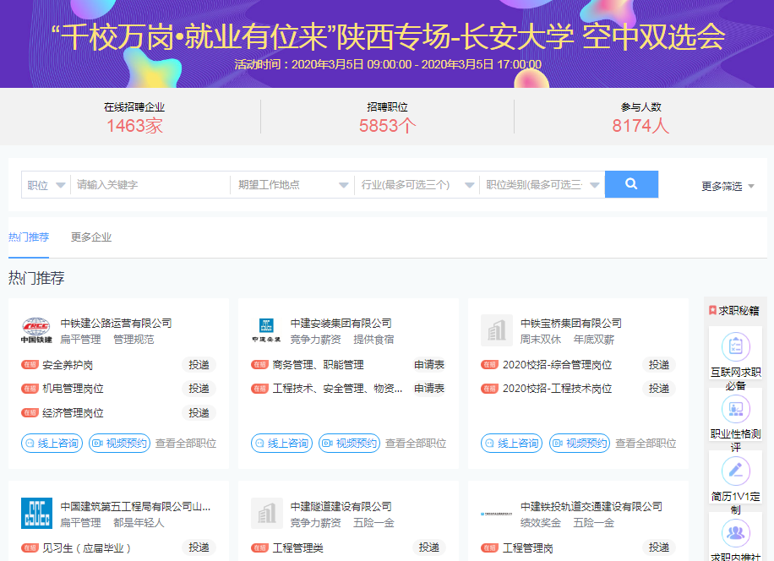Click 投递 for 见习生(应届毕业)

click(x=199, y=547)
